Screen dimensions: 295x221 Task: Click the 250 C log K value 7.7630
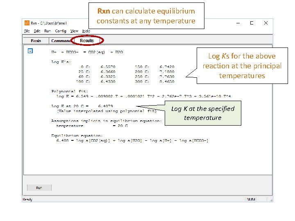167,77
